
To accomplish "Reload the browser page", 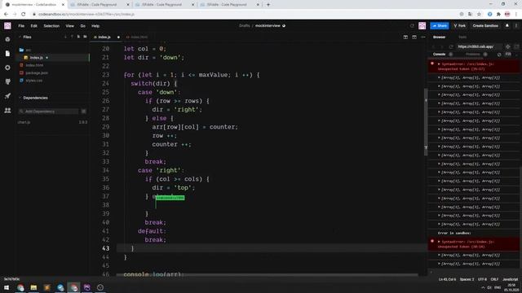I will [x=24, y=15].
